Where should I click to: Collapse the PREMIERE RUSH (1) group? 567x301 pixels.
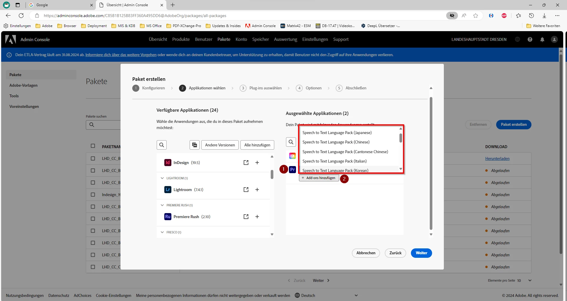[x=162, y=205]
